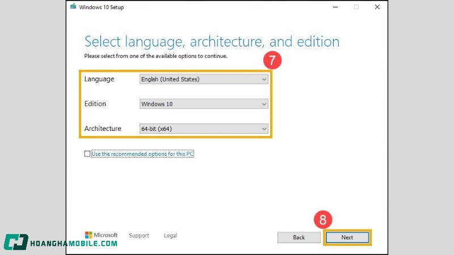Viewport: 454px width, 255px height.
Task: Open the Architecture dropdown
Action: [204, 129]
